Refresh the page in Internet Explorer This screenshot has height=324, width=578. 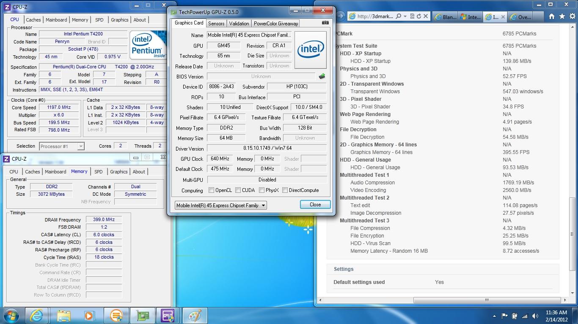[x=418, y=16]
